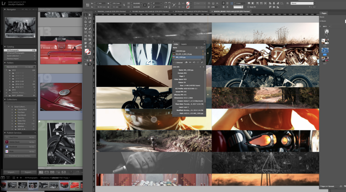Activate the Hand tool

(86, 47)
